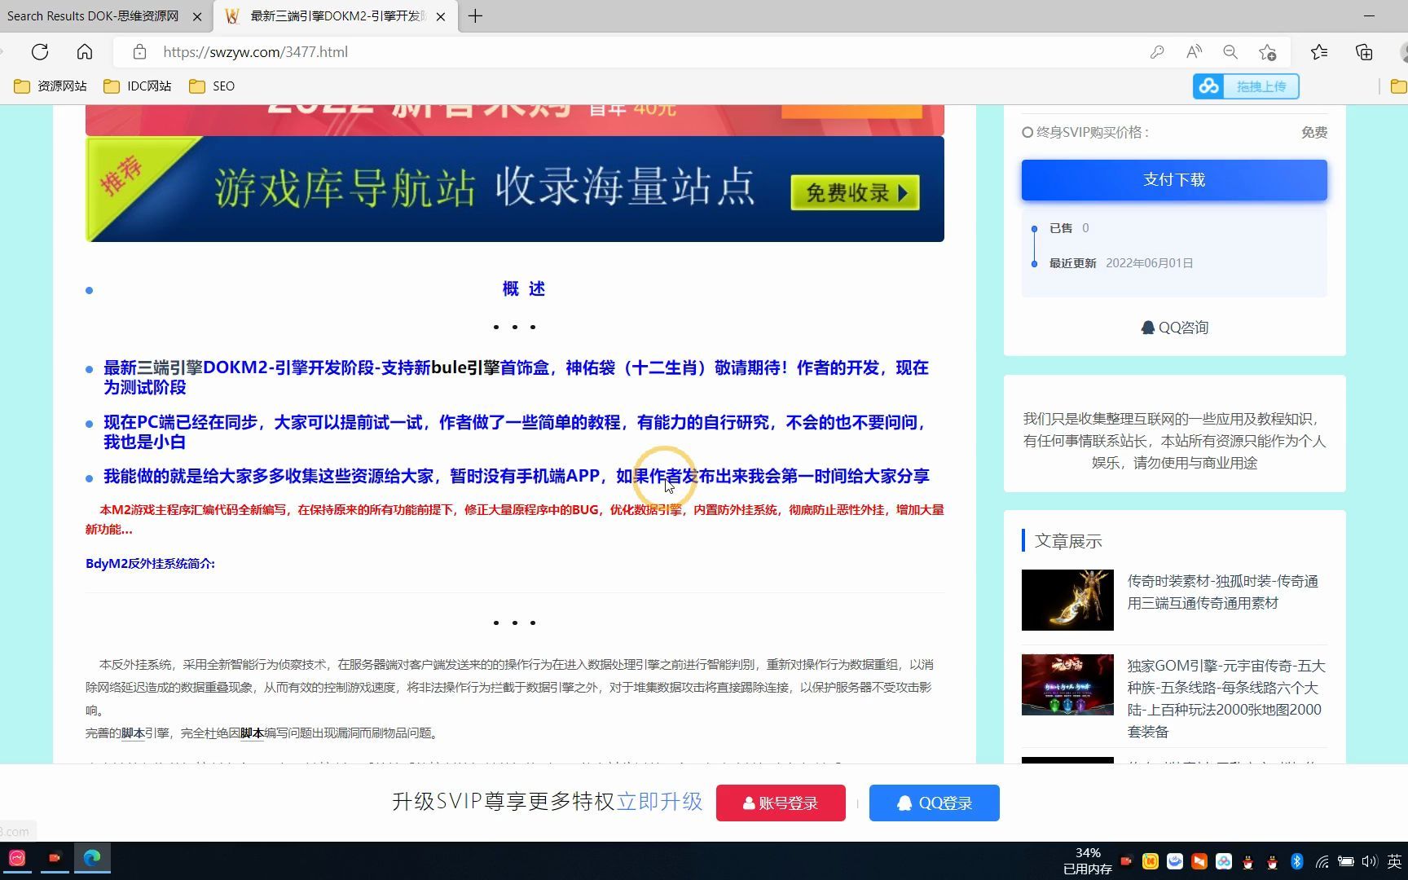
Task: Open the 传奇时装素材 article thumbnail
Action: pyautogui.click(x=1067, y=600)
